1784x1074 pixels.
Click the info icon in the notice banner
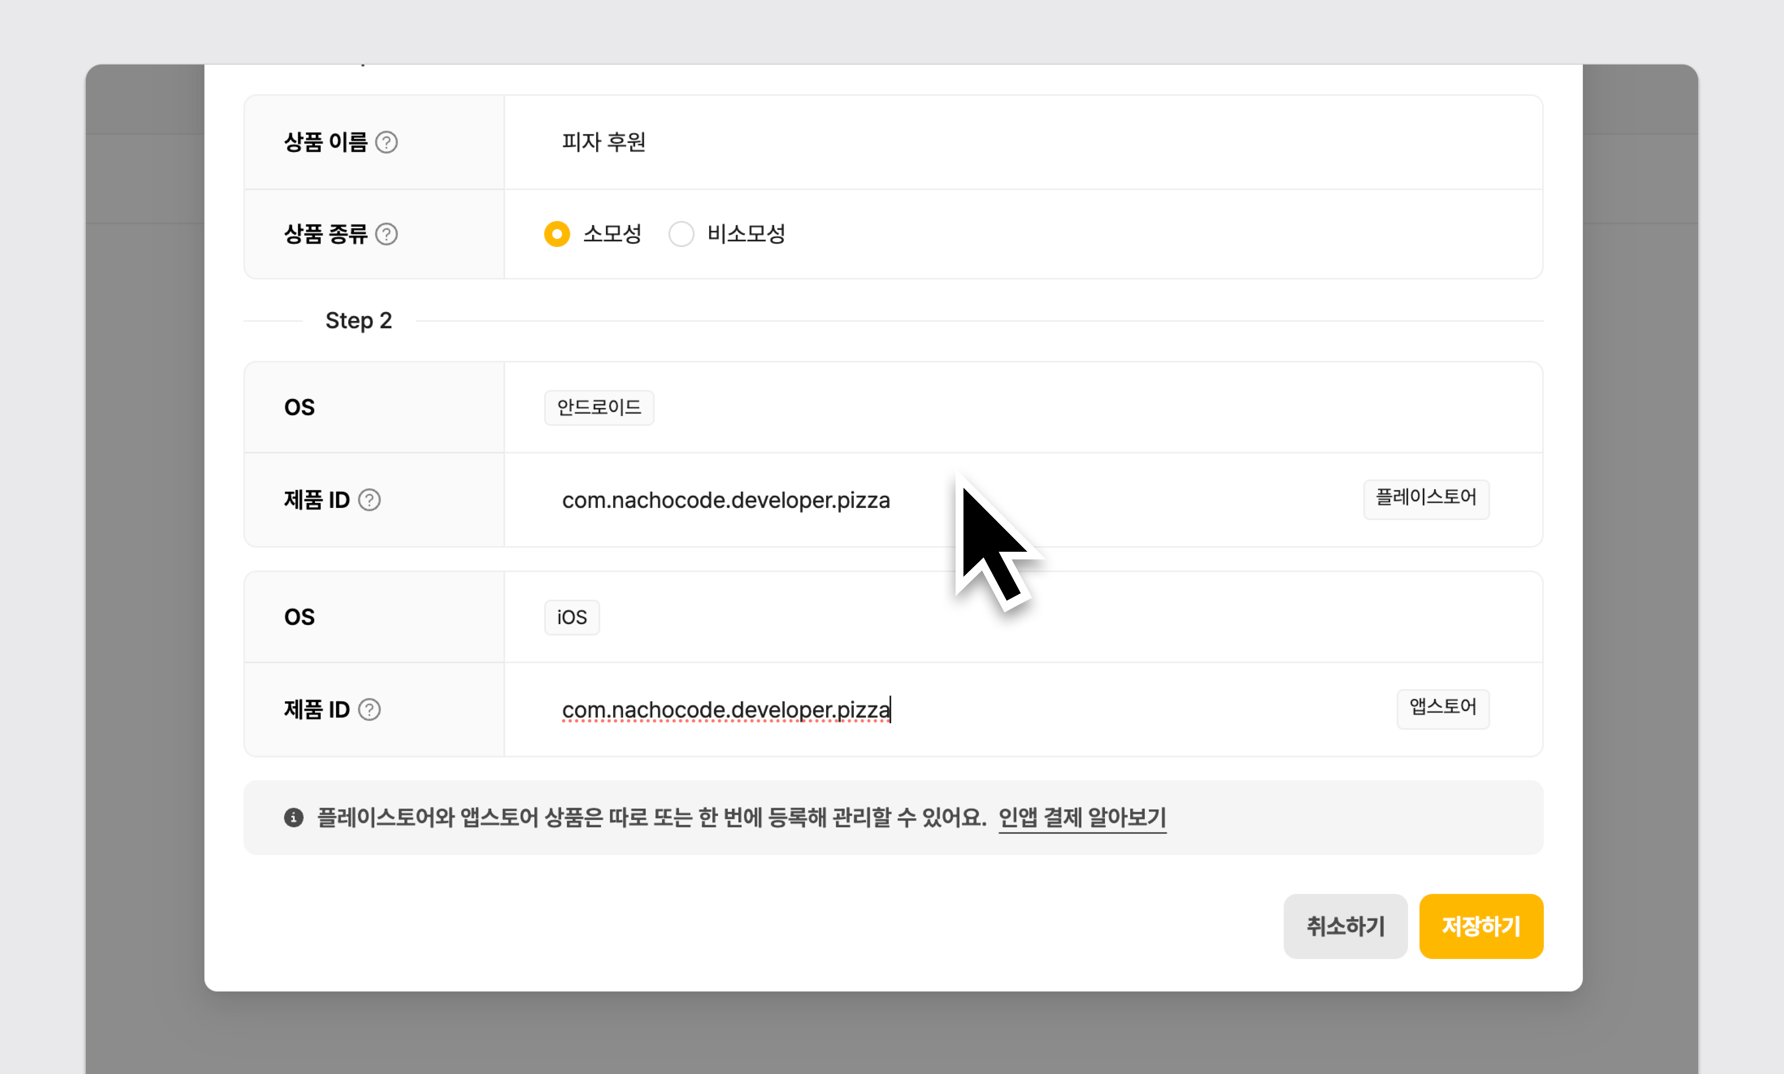pos(293,818)
